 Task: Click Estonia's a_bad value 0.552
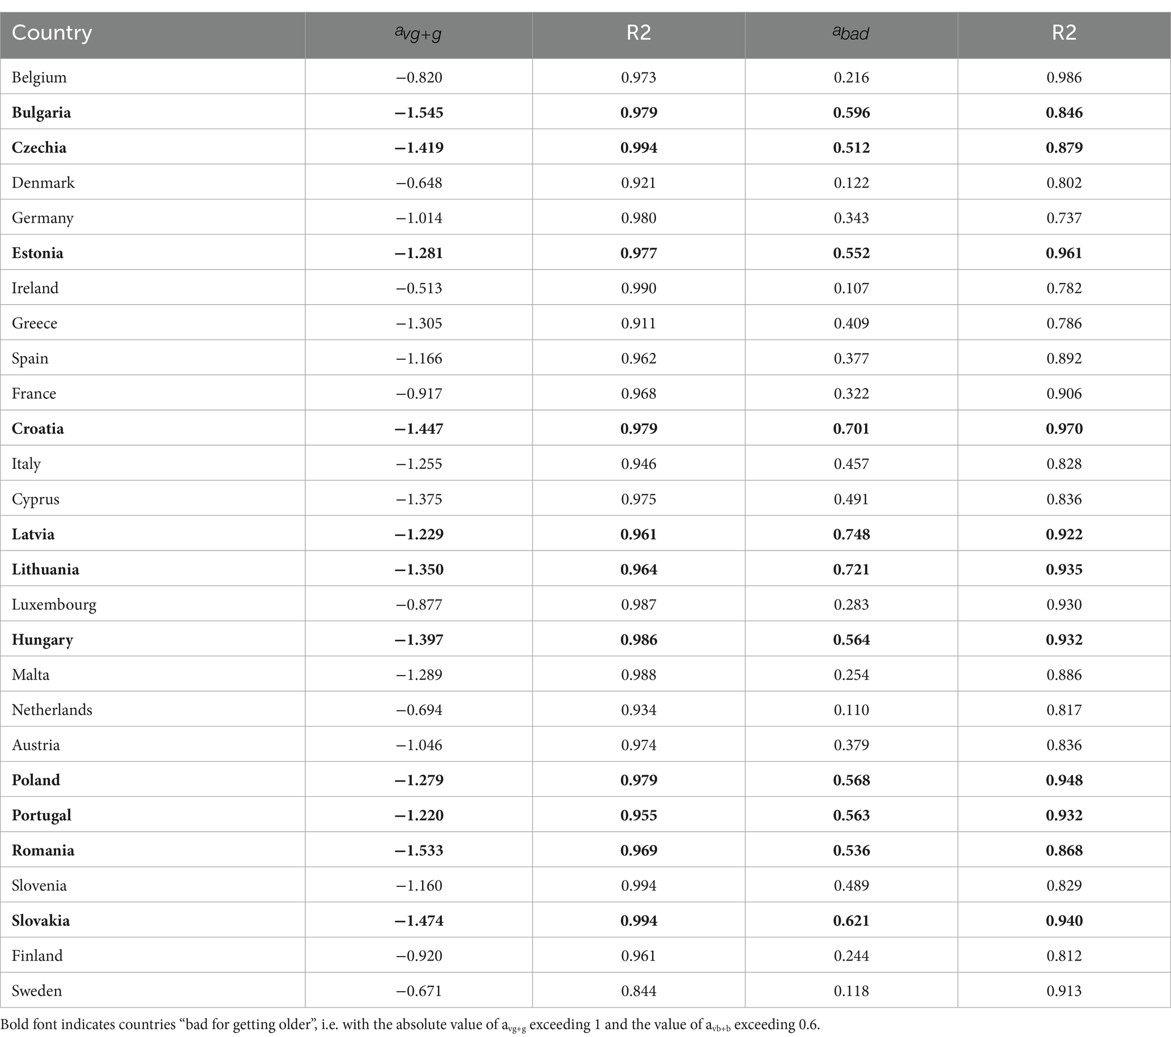(x=851, y=253)
